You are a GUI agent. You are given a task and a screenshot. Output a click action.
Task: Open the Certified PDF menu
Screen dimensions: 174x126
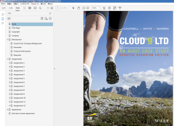click(25, 4)
